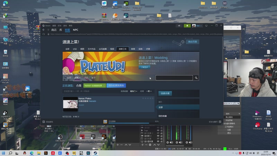Image resolution: width=277 pixels, height=156 pixels.
Task: Open the PEAK desktop game icon
Action: click(x=5, y=102)
